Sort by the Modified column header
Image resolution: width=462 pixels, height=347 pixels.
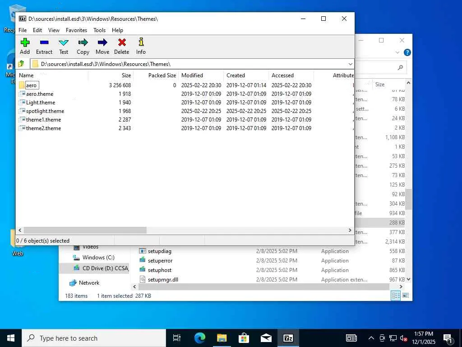click(201, 75)
